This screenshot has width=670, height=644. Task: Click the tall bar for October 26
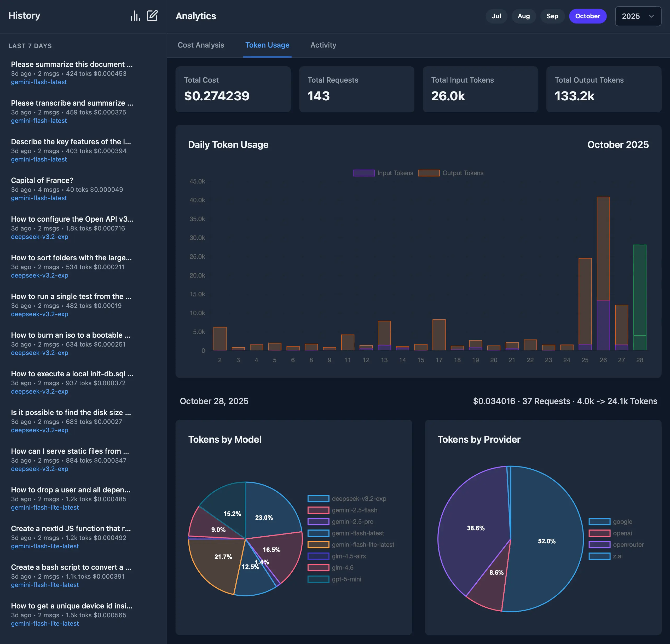pos(603,273)
